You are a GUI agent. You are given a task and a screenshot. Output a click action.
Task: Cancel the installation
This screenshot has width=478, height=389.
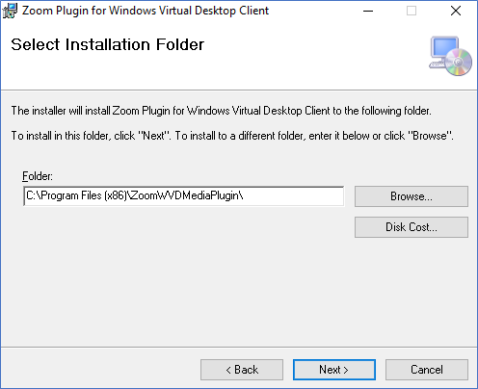point(427,370)
